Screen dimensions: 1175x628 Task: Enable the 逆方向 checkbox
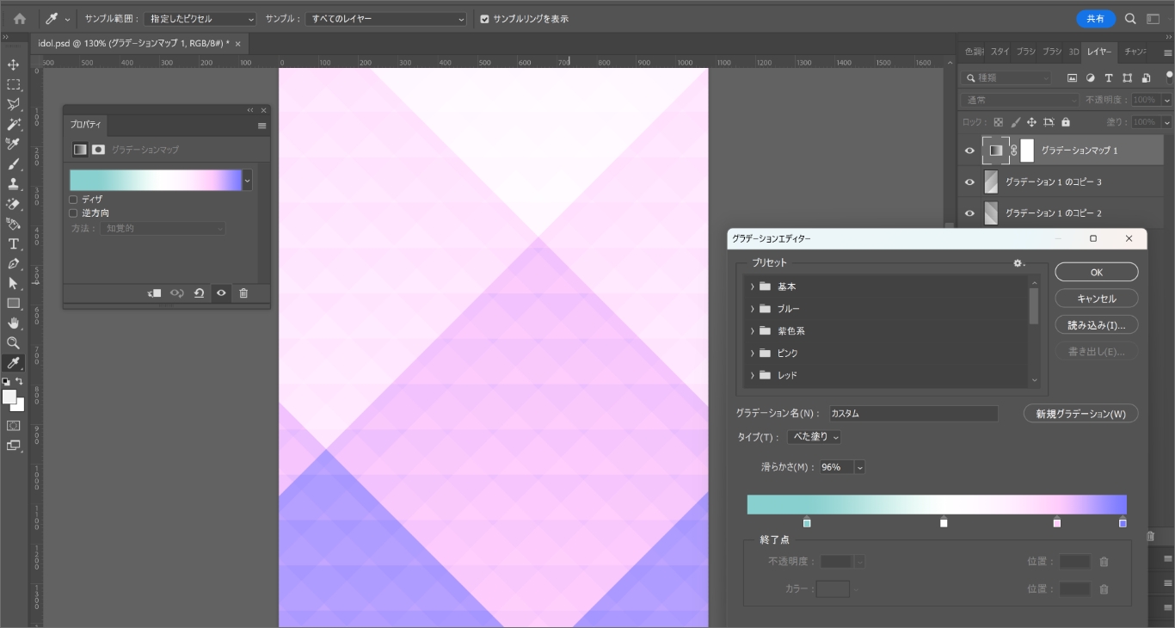click(x=73, y=213)
